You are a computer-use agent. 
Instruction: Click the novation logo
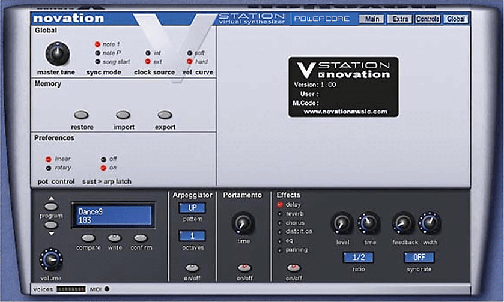tap(68, 19)
